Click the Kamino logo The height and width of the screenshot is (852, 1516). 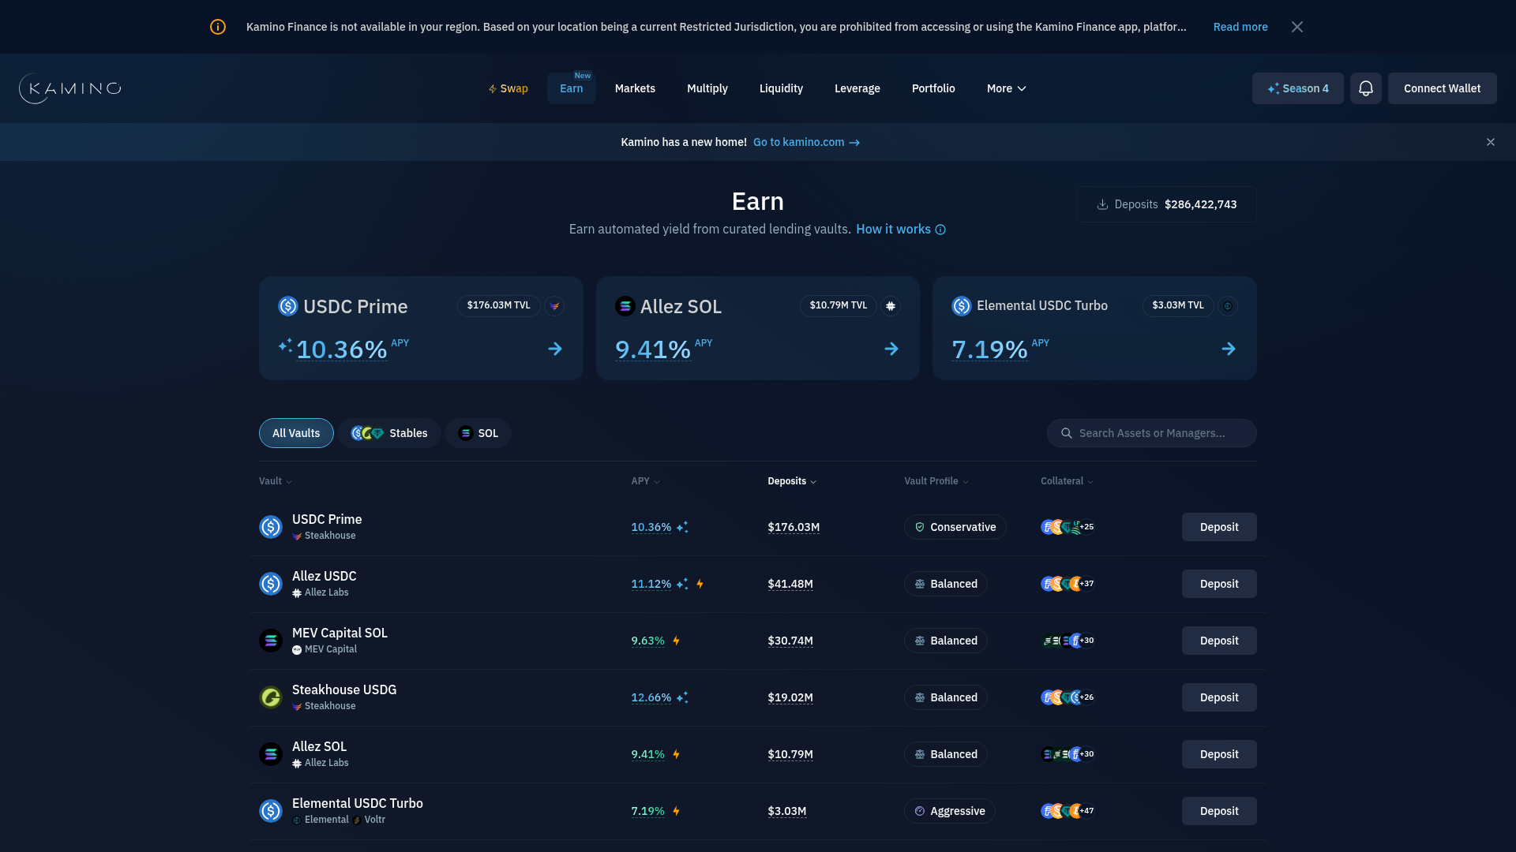pyautogui.click(x=70, y=88)
